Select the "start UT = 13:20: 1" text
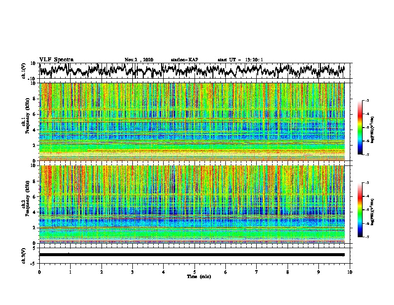 point(240,60)
